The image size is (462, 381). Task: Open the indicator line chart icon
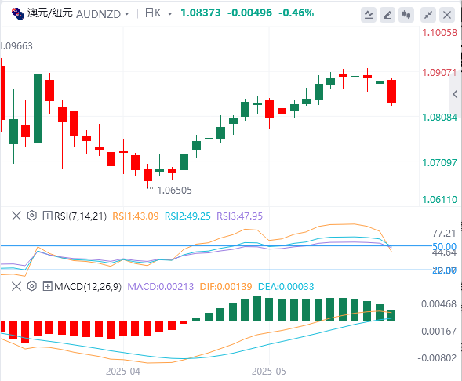pyautogui.click(x=369, y=15)
